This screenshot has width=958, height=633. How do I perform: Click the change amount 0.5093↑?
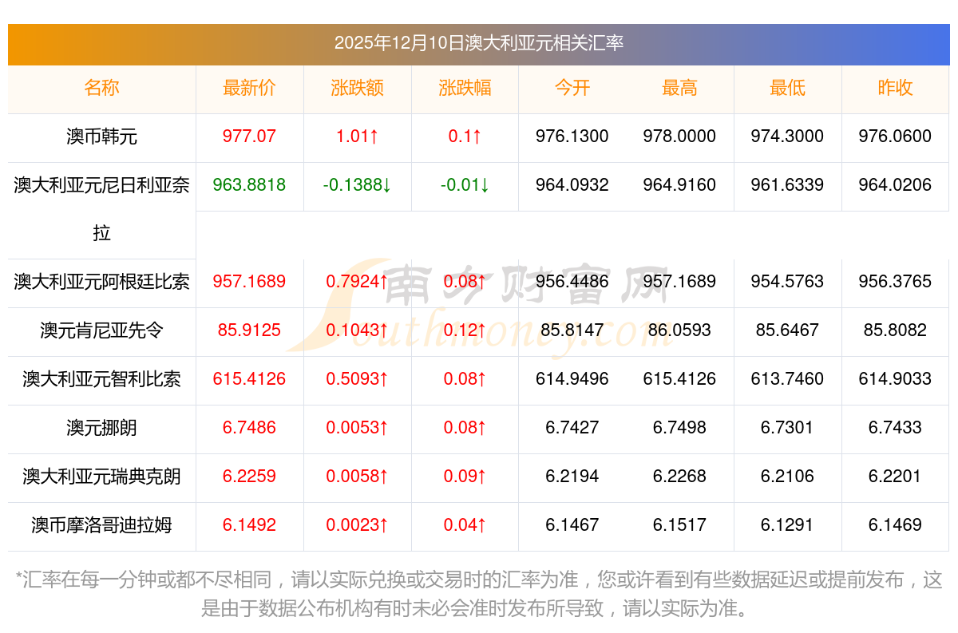click(357, 379)
